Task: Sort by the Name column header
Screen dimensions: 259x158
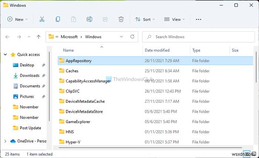Action: pos(68,50)
